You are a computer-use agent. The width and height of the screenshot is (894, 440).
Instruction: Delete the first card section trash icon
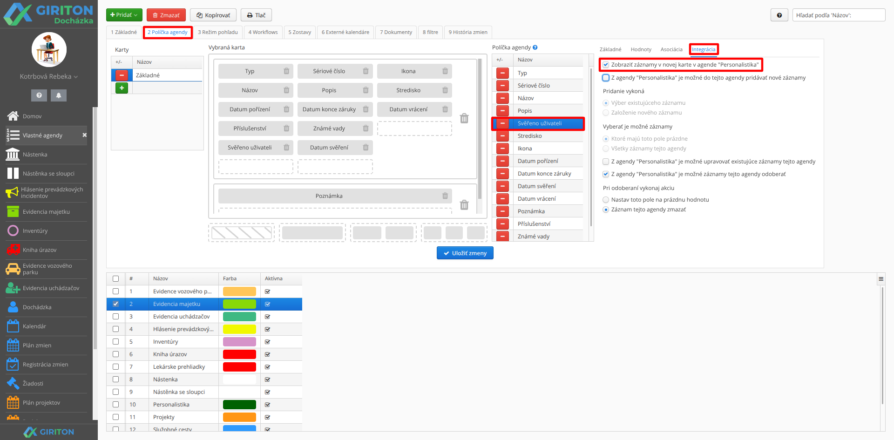(464, 118)
